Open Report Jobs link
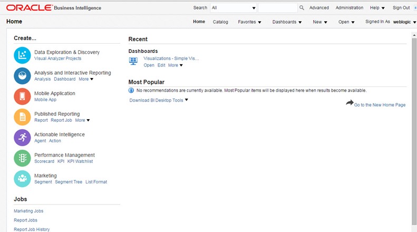This screenshot has width=417, height=232. pos(25,220)
